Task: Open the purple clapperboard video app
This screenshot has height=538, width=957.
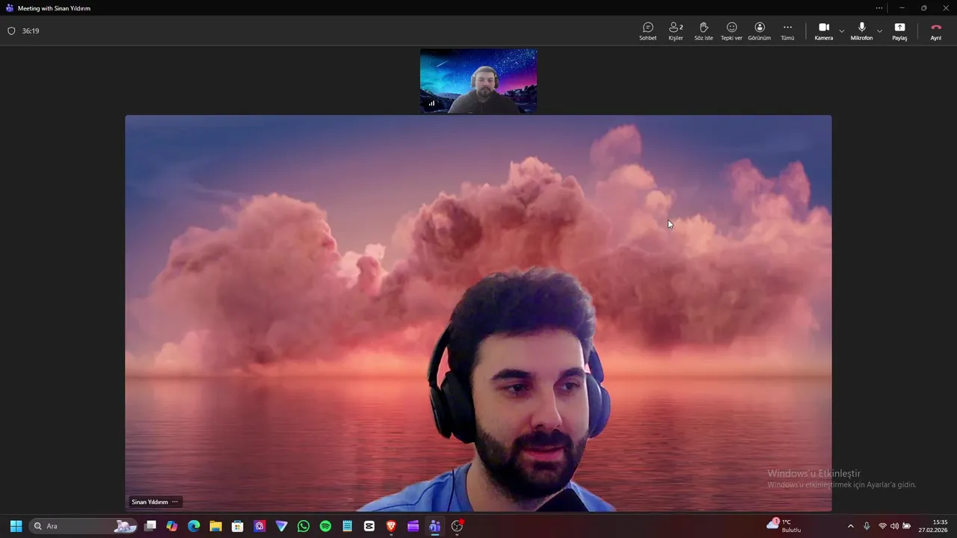Action: click(413, 526)
